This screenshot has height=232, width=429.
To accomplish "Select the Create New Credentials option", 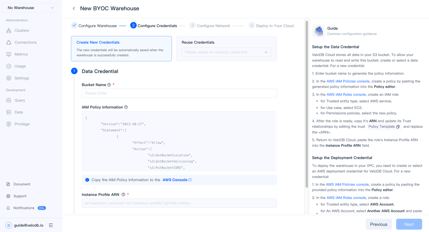I will pyautogui.click(x=121, y=49).
